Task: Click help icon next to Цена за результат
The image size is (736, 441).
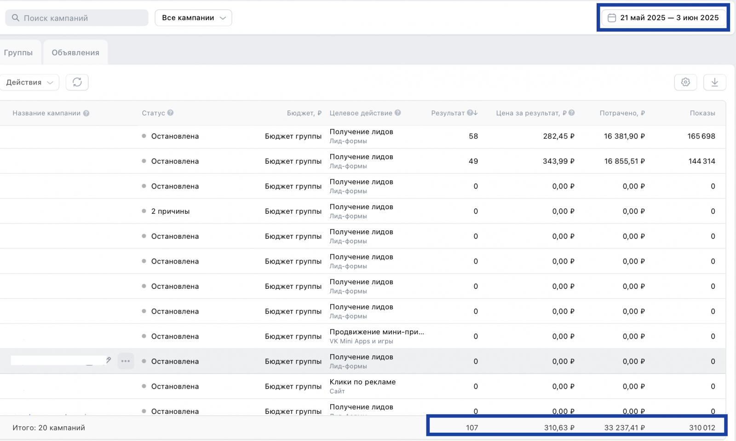Action: pos(571,113)
